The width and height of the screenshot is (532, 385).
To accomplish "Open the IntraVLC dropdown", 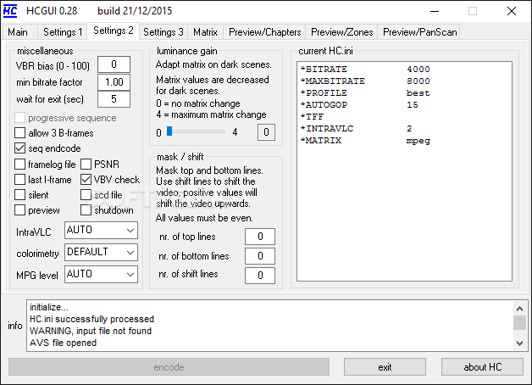I will pyautogui.click(x=101, y=230).
